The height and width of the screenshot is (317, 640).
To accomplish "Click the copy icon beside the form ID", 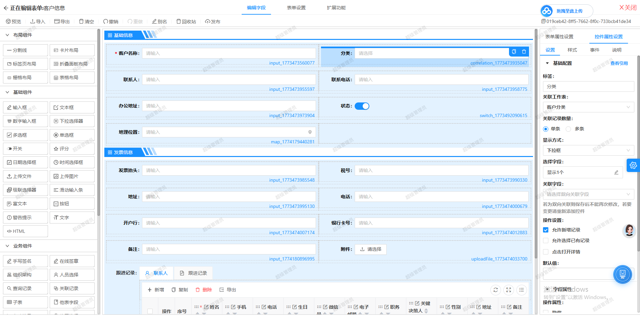I will click(x=543, y=21).
